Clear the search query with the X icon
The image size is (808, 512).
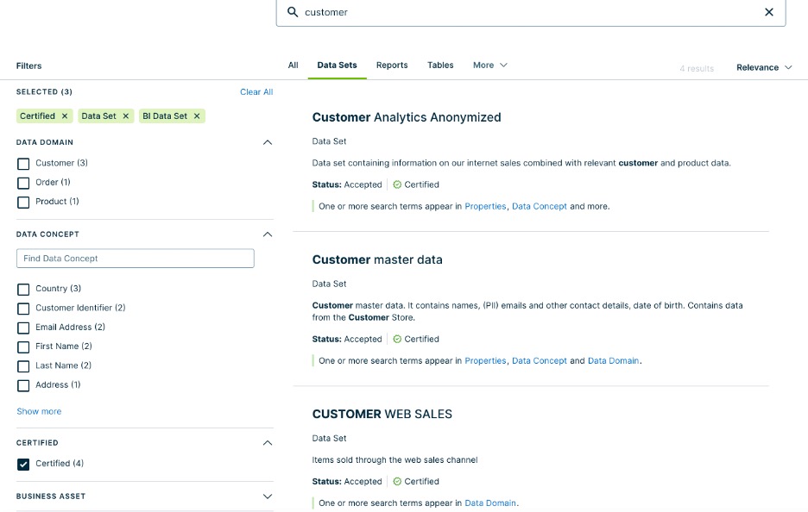point(768,12)
